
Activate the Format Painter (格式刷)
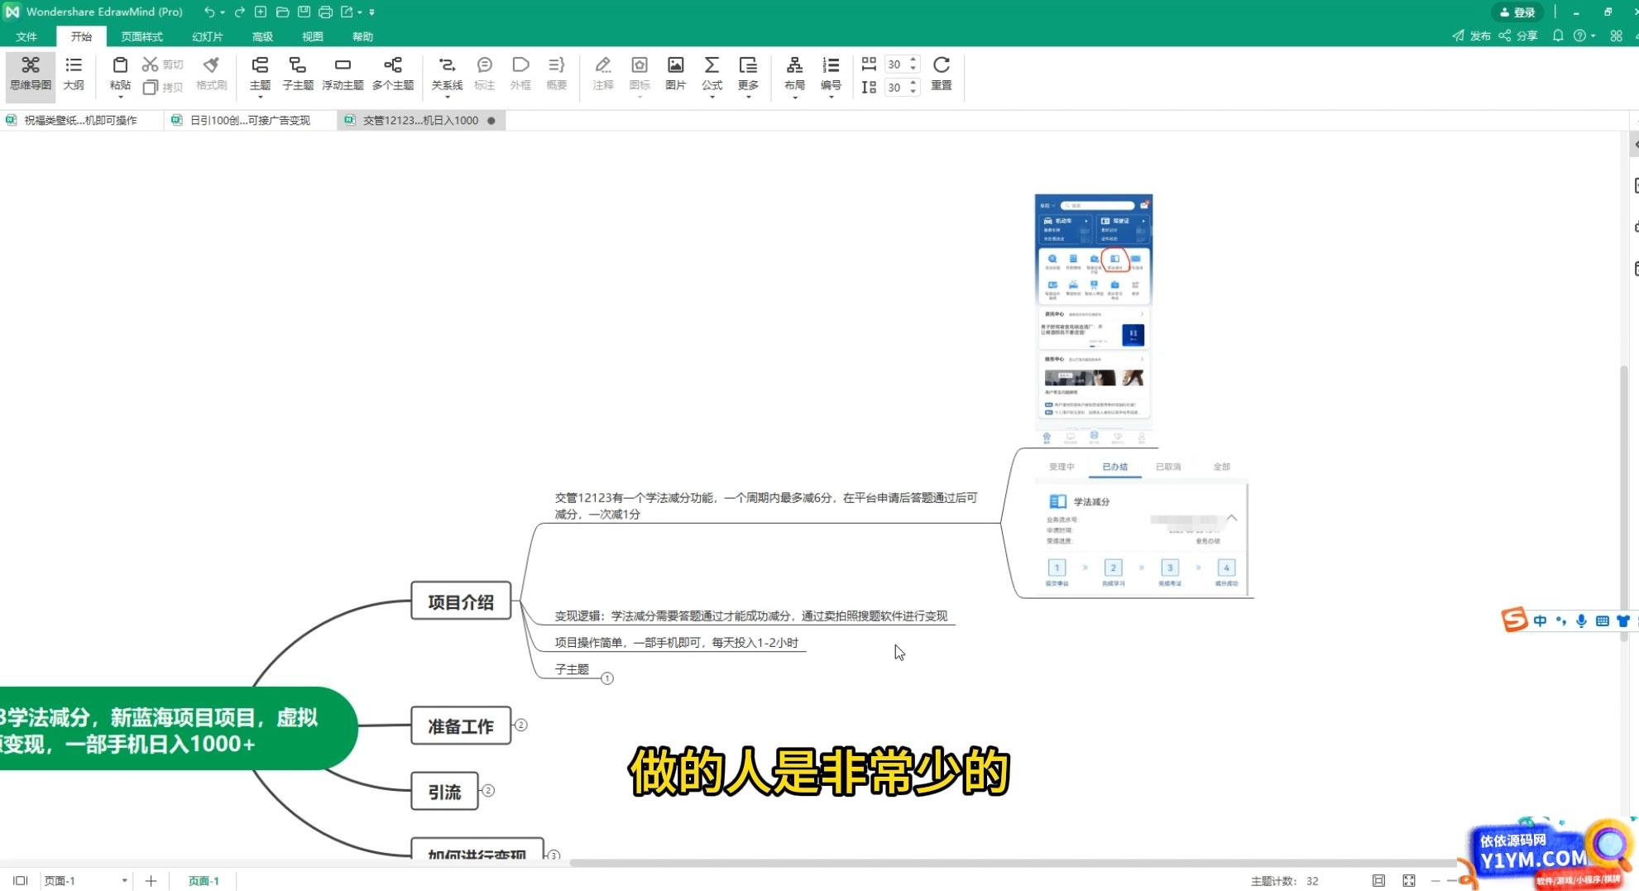click(x=211, y=74)
